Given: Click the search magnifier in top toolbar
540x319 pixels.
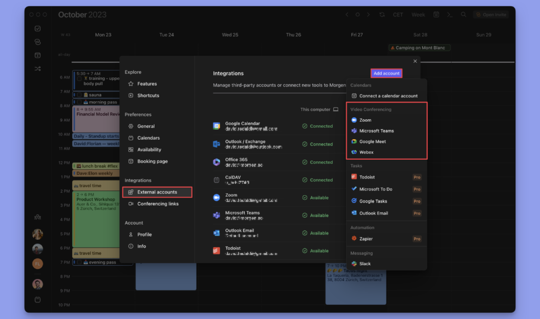Looking at the screenshot, I should (464, 15).
